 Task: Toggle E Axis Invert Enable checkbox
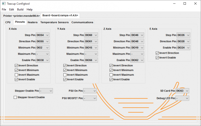click(x=157, y=58)
